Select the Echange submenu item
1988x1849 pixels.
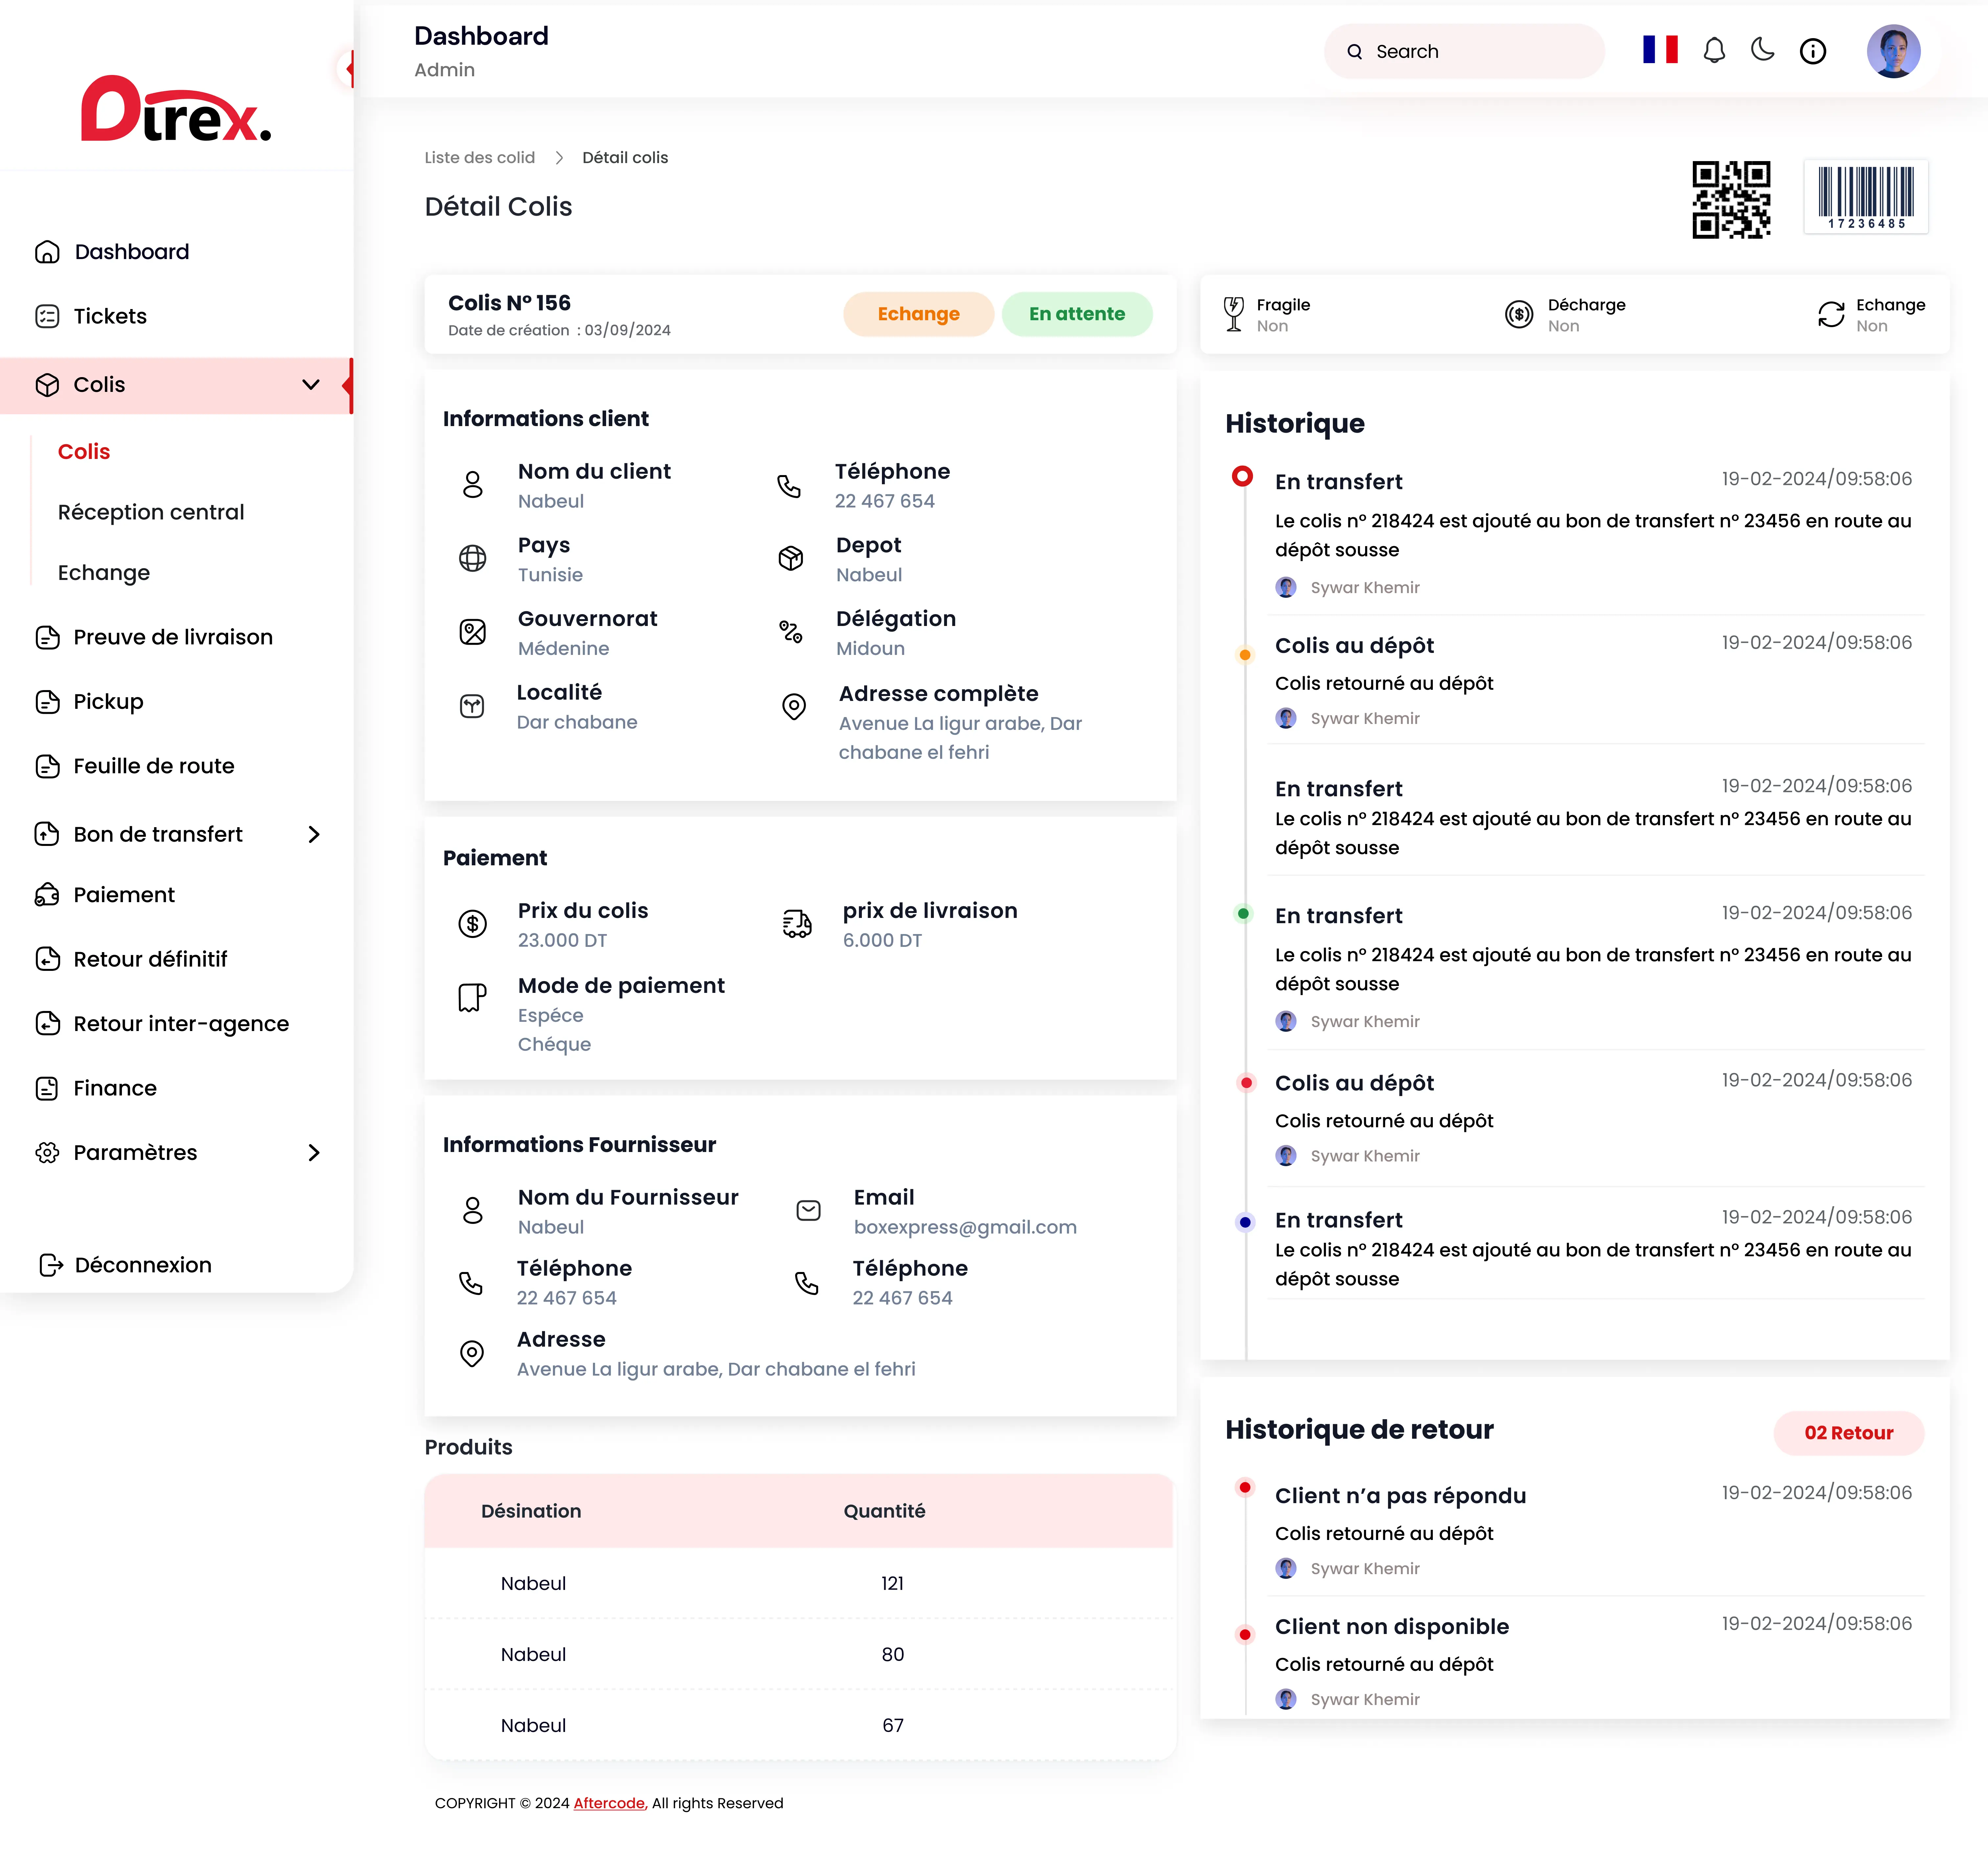tap(104, 573)
